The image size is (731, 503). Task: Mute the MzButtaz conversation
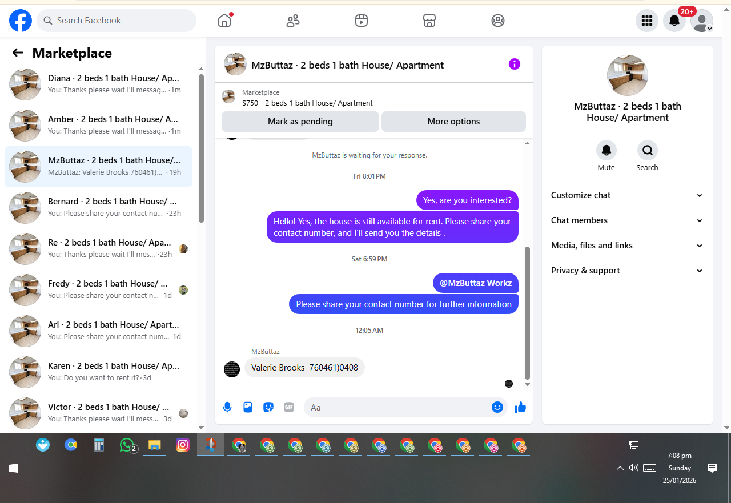(607, 150)
